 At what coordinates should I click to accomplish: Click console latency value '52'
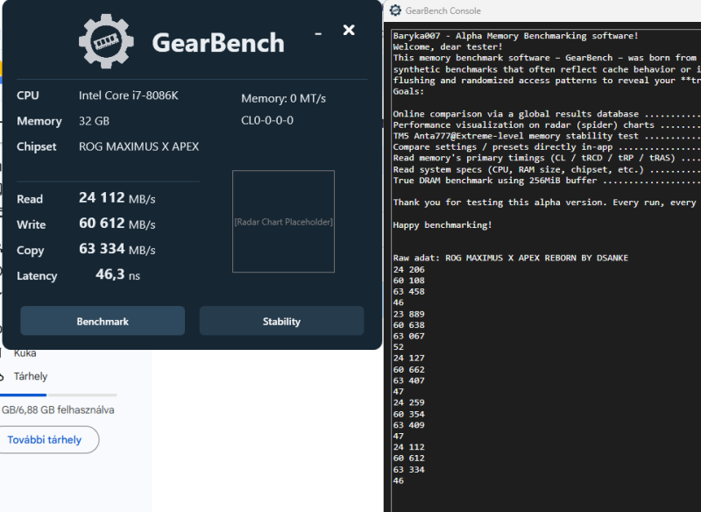[x=399, y=347]
